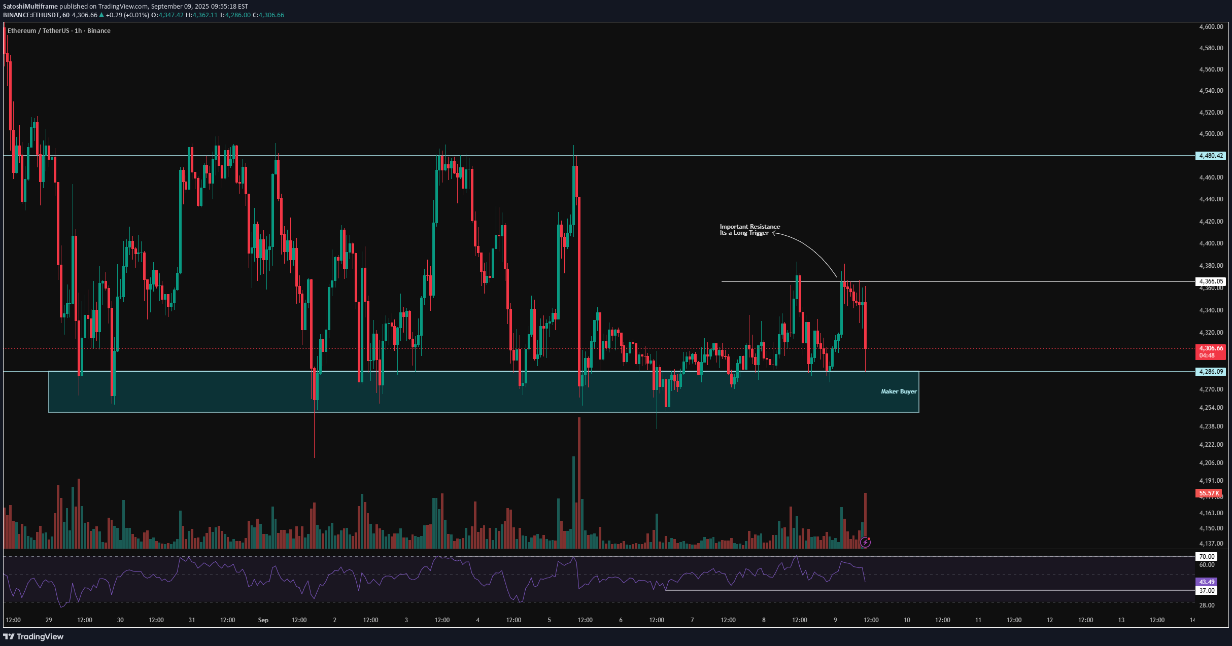Click the high value H:4,362.11 in header
The width and height of the screenshot is (1232, 646).
(201, 15)
